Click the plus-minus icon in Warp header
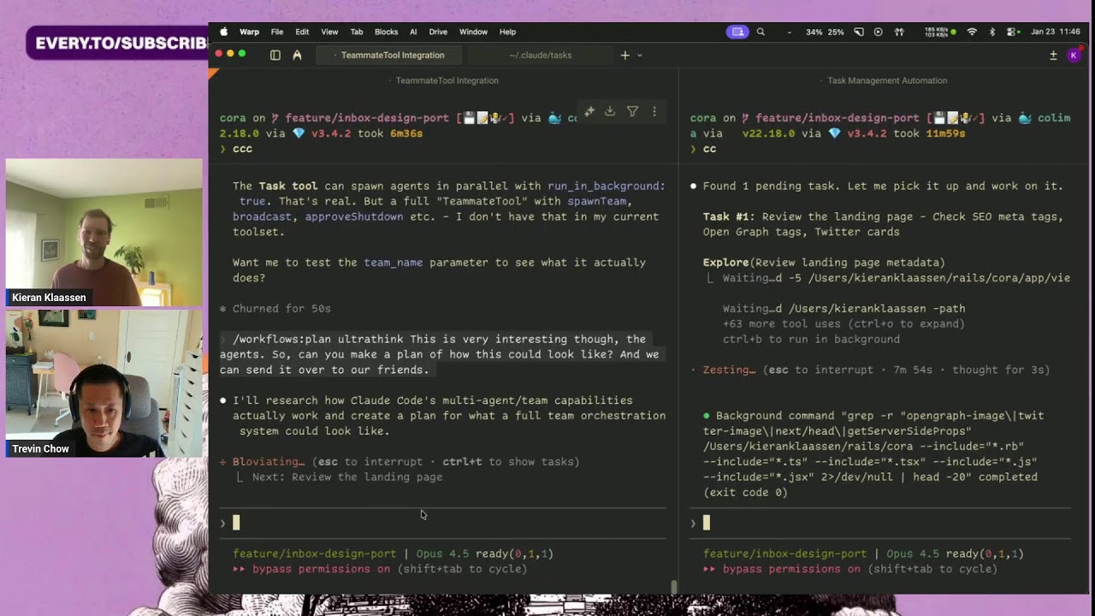Screen dimensions: 1095x616 (x=1053, y=55)
